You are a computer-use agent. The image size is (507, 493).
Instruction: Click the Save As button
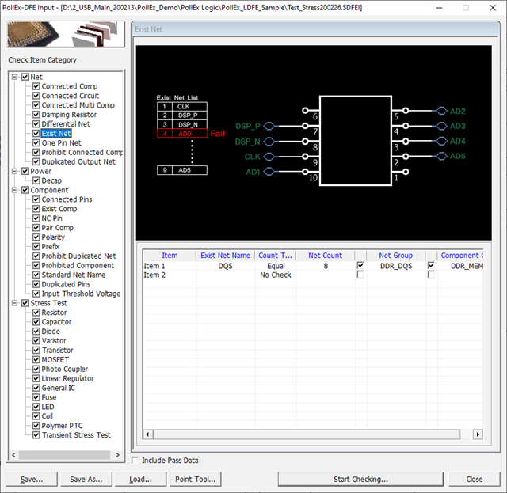point(86,479)
